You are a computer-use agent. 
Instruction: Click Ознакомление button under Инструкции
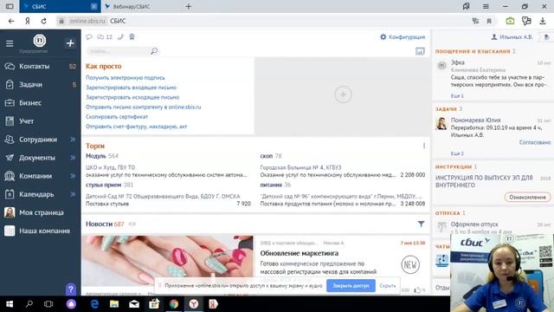(x=527, y=197)
